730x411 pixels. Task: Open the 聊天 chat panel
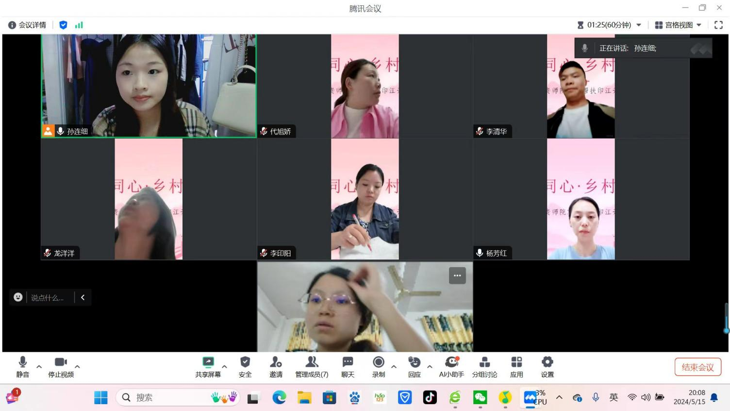pos(348,367)
